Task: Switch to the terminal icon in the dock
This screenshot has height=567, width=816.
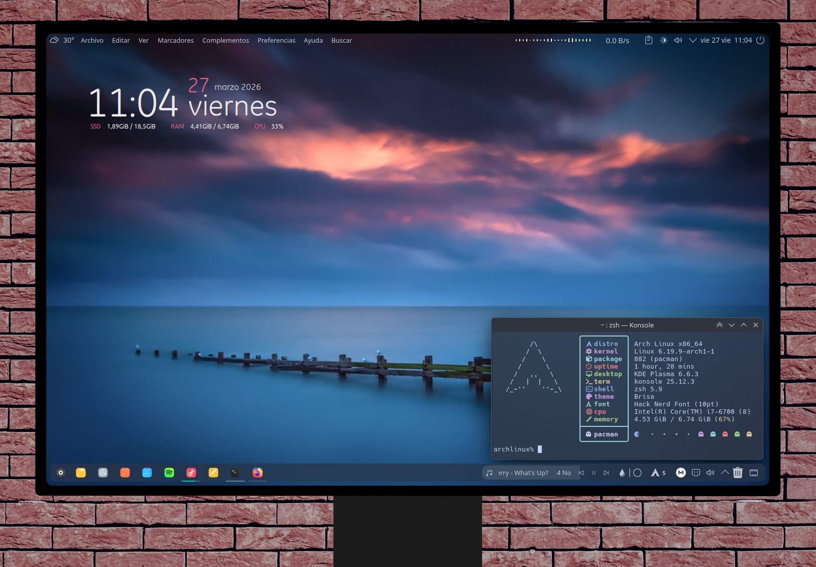Action: coord(235,473)
